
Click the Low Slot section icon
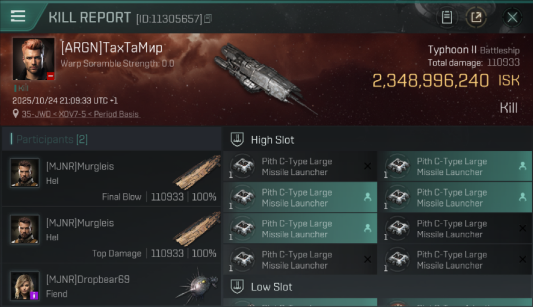click(x=237, y=287)
